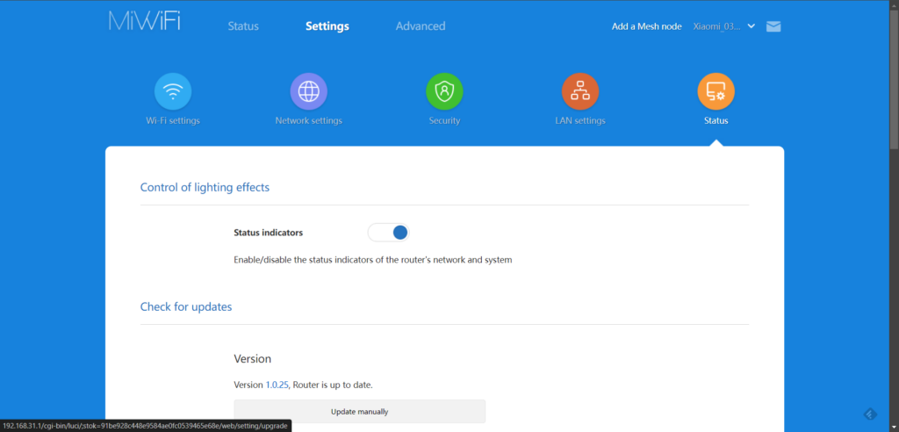
Task: Open Wi-Fi settings via the blue Wi-Fi icon
Action: click(173, 90)
